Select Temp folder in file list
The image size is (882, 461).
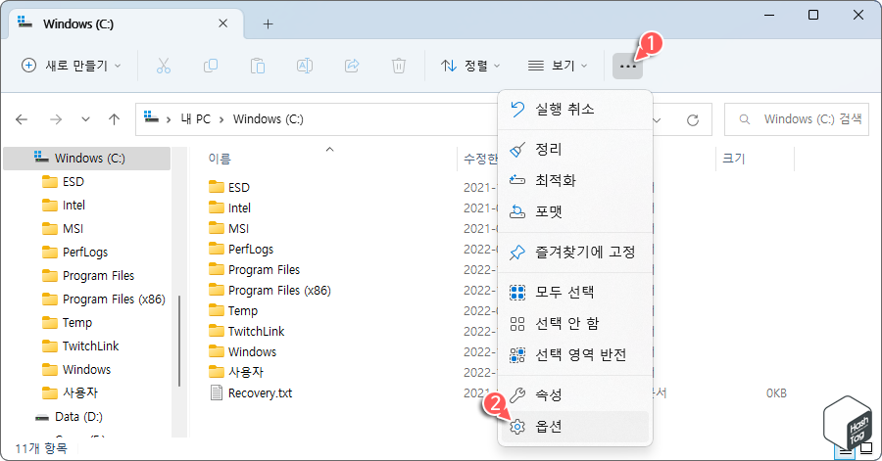233,311
